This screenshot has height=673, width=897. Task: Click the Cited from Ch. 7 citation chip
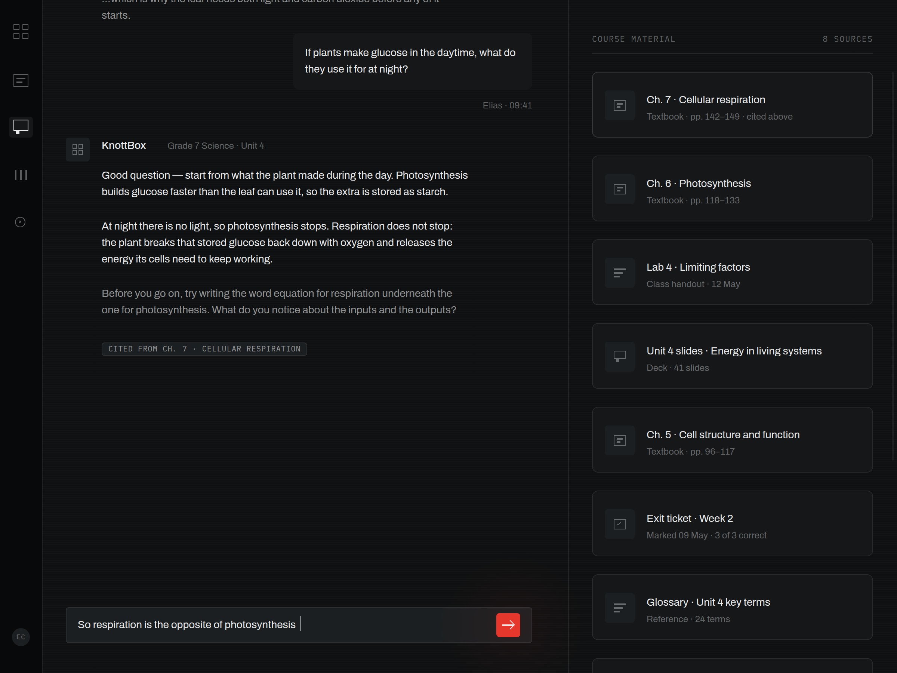tap(204, 349)
